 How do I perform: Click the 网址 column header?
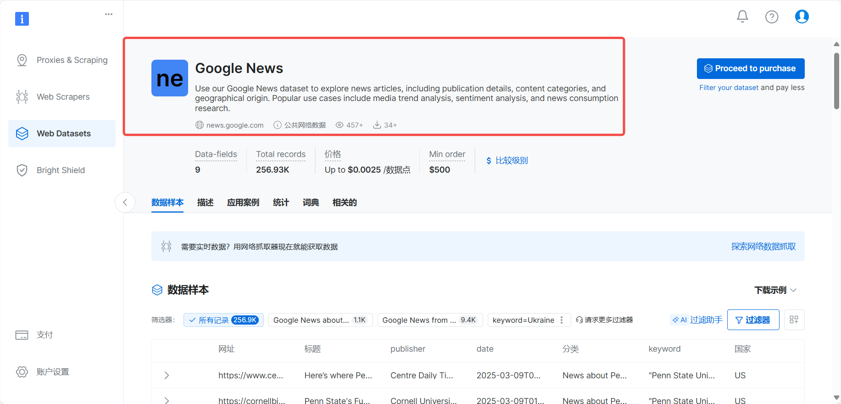coord(227,349)
